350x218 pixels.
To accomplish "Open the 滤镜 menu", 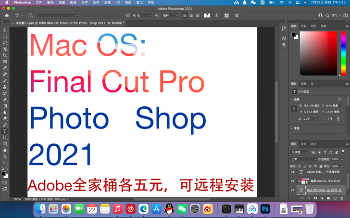I will pos(107,2).
